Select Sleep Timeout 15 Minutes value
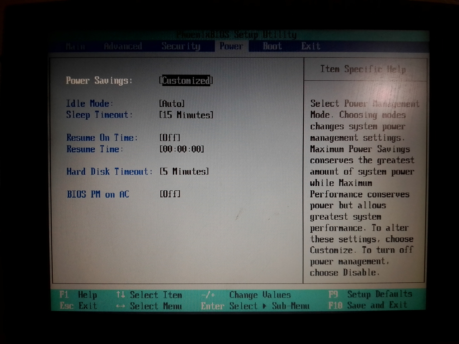This screenshot has height=344, width=459. (x=186, y=115)
